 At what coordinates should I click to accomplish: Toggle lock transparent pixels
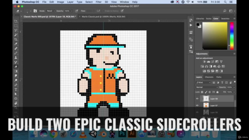202,92
